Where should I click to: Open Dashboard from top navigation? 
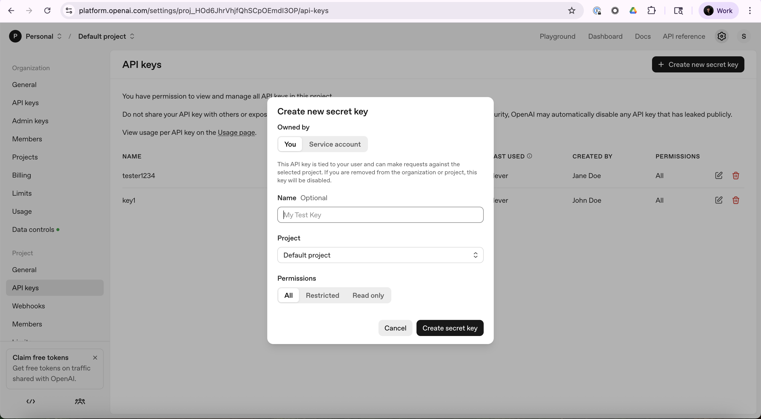click(x=605, y=36)
